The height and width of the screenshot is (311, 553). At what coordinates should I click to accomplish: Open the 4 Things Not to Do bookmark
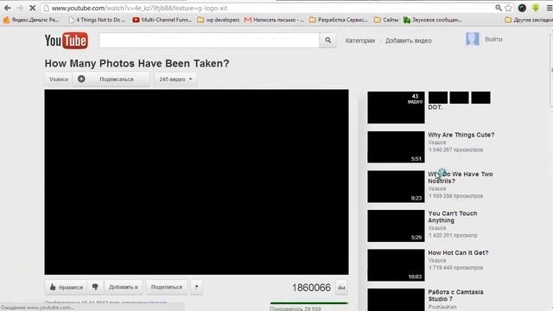(x=97, y=20)
